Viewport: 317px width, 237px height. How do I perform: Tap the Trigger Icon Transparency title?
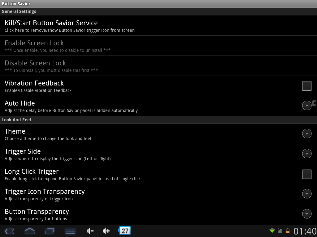pos(45,192)
